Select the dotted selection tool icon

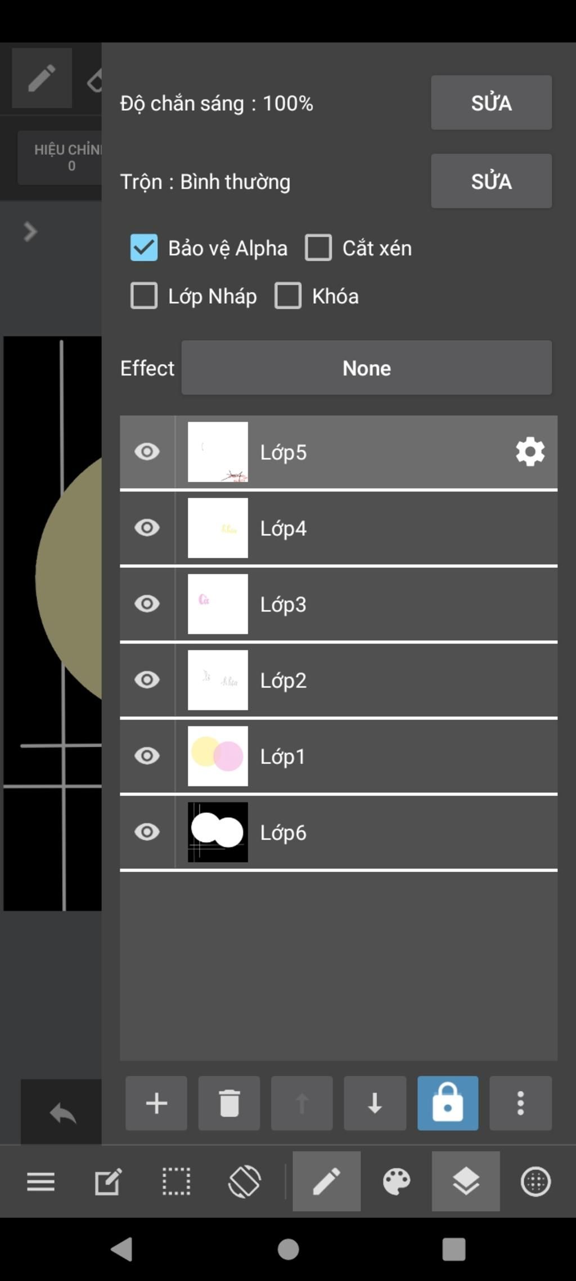[176, 1181]
